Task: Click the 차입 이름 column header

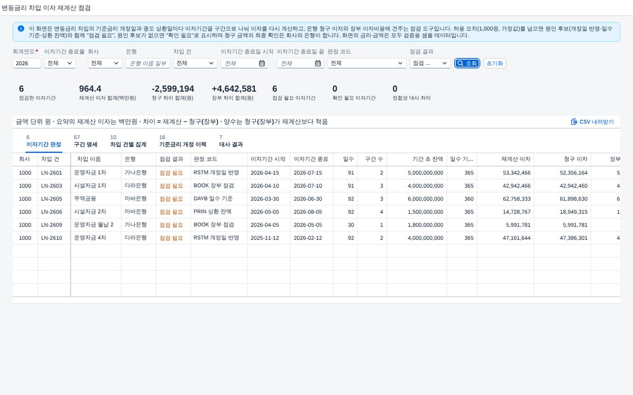Action: (x=96, y=159)
